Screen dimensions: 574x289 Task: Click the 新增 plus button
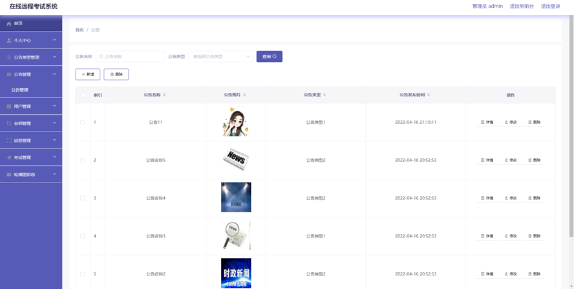tap(88, 74)
